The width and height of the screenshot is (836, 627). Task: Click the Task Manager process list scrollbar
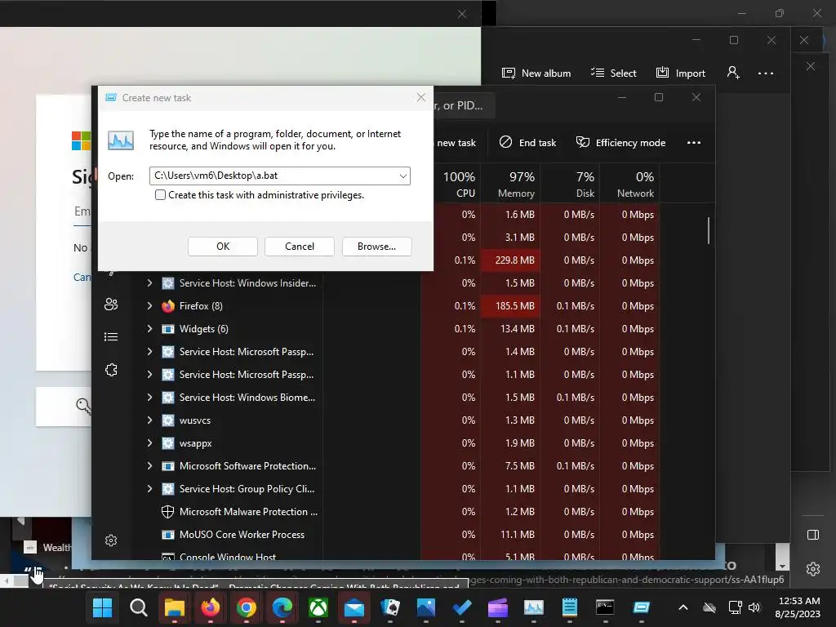click(x=709, y=230)
